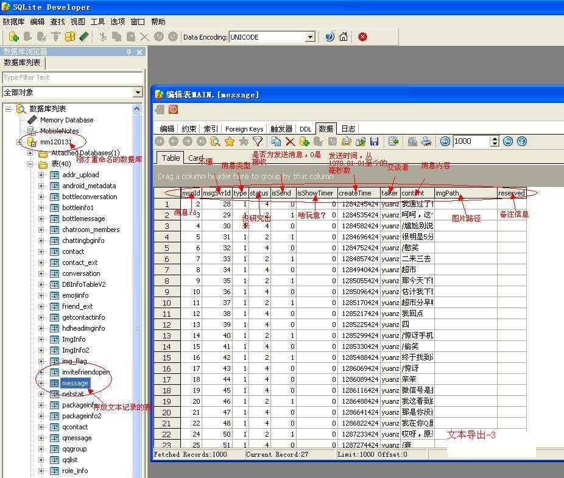Switch to the DDL tab

[x=305, y=128]
